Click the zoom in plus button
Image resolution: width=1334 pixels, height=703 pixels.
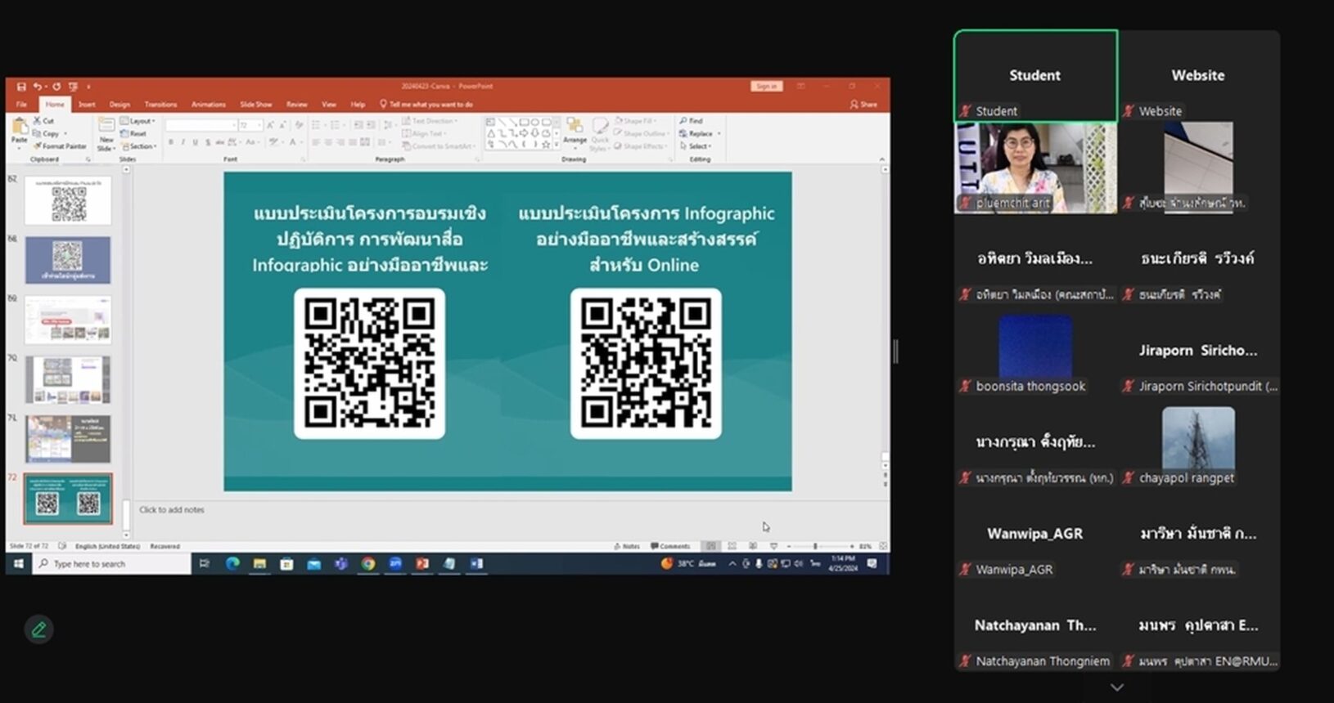coord(852,546)
